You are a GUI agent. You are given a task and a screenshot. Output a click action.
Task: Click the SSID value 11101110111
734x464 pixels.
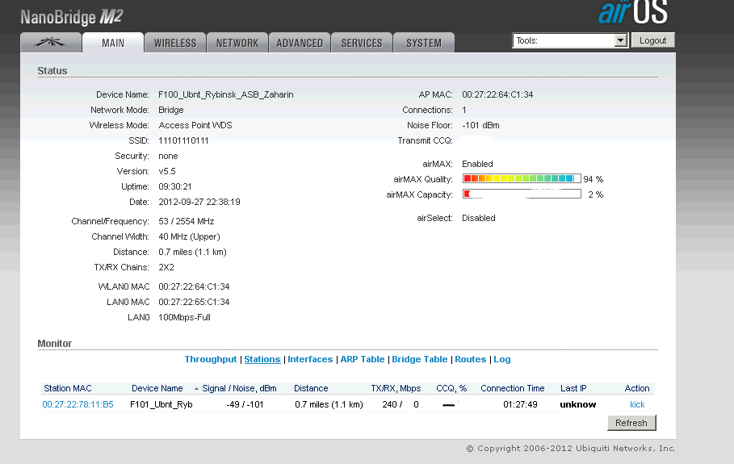click(183, 140)
